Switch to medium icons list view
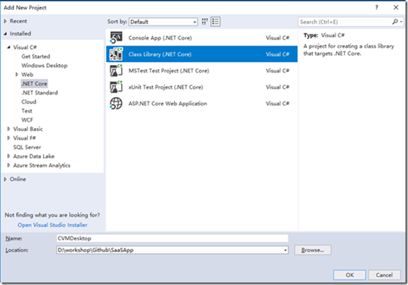Viewport: 408px width, 285px height. pos(216,21)
